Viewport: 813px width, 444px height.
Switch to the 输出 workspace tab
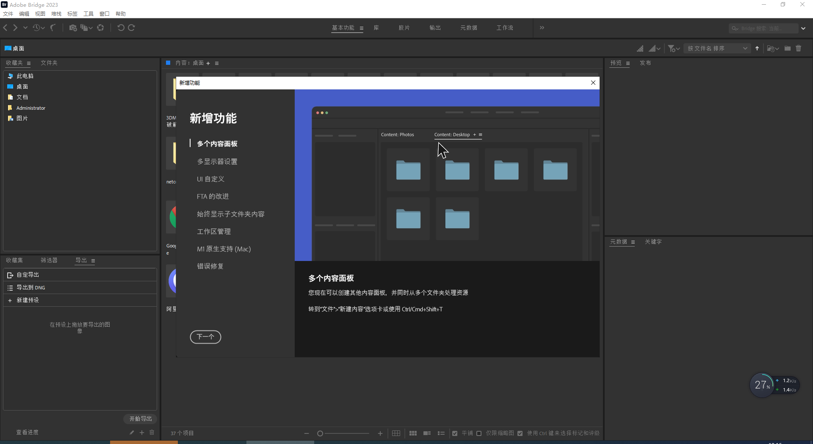tap(435, 28)
